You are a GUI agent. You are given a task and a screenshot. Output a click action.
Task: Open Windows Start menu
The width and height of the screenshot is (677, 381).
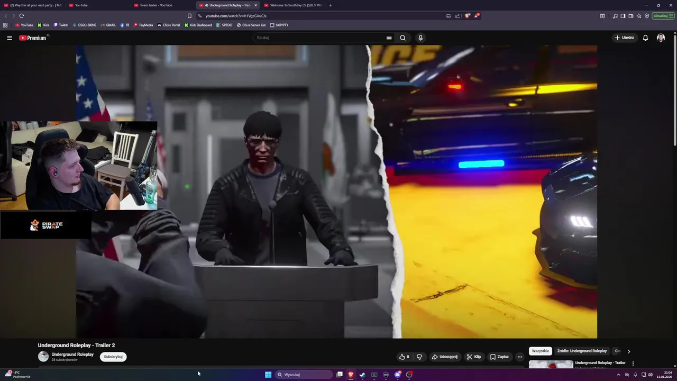268,375
